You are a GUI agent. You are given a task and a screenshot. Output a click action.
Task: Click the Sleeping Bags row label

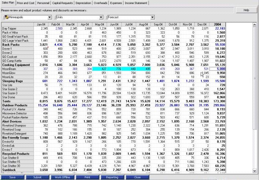click(18, 81)
